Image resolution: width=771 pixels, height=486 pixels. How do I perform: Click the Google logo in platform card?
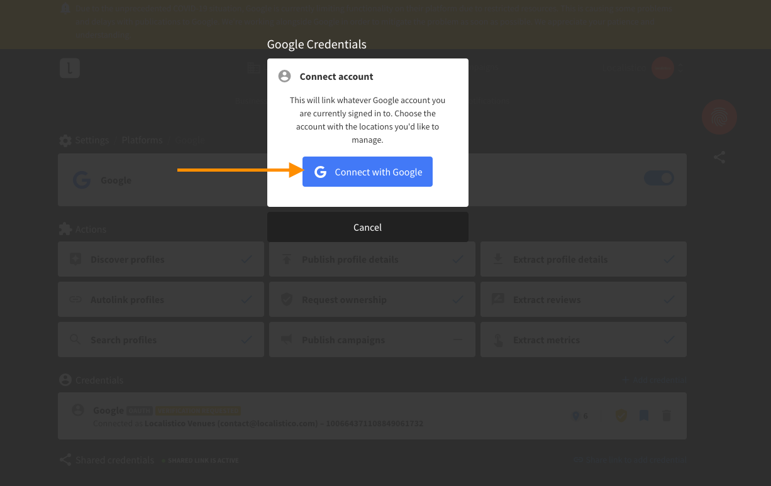pyautogui.click(x=82, y=180)
